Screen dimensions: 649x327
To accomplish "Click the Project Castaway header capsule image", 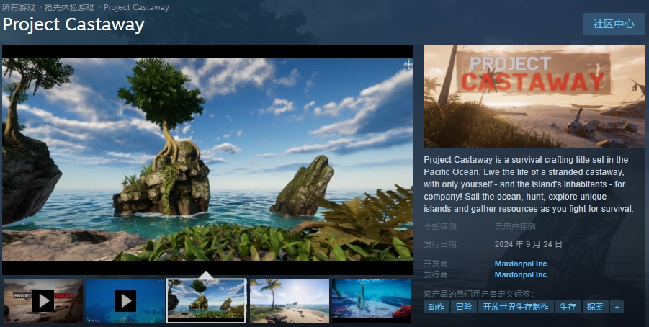I will pos(534,96).
